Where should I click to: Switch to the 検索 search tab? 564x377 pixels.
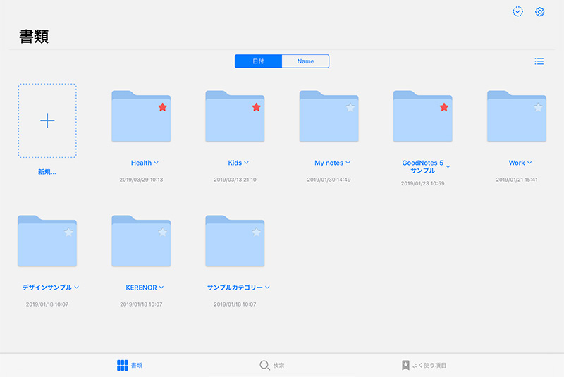[272, 365]
